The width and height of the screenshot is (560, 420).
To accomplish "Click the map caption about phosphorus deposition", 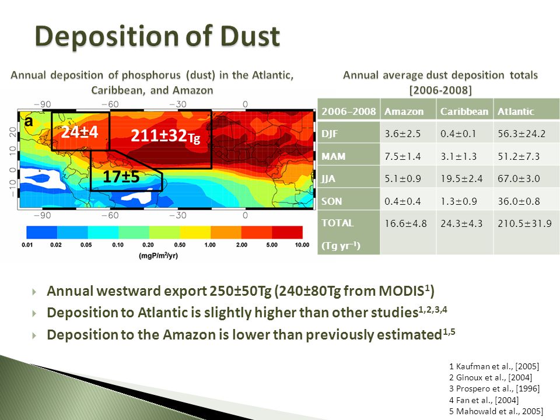I will coord(152,82).
